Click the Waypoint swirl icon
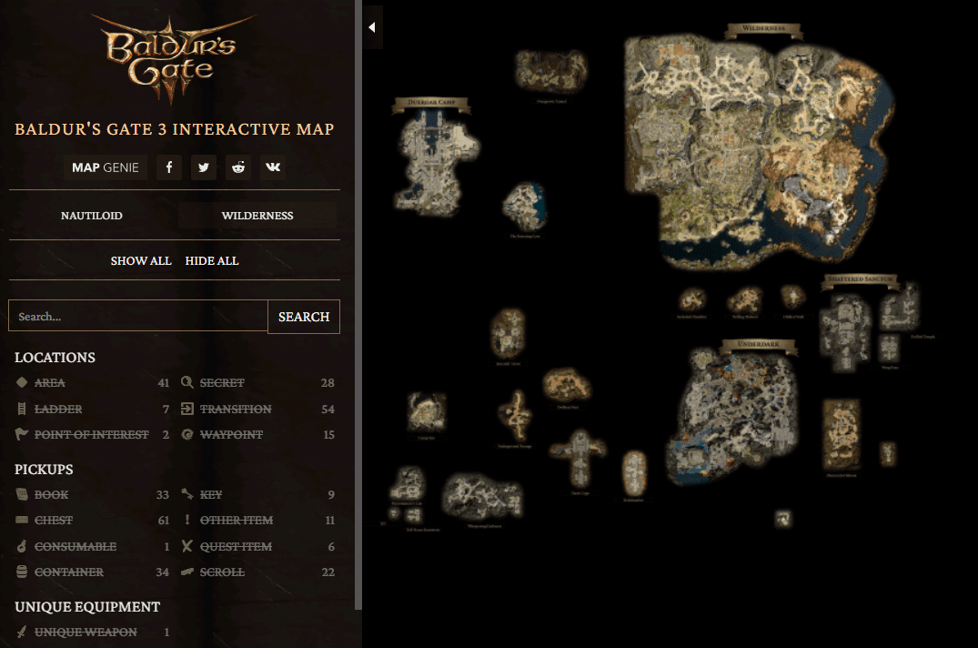 coord(187,434)
